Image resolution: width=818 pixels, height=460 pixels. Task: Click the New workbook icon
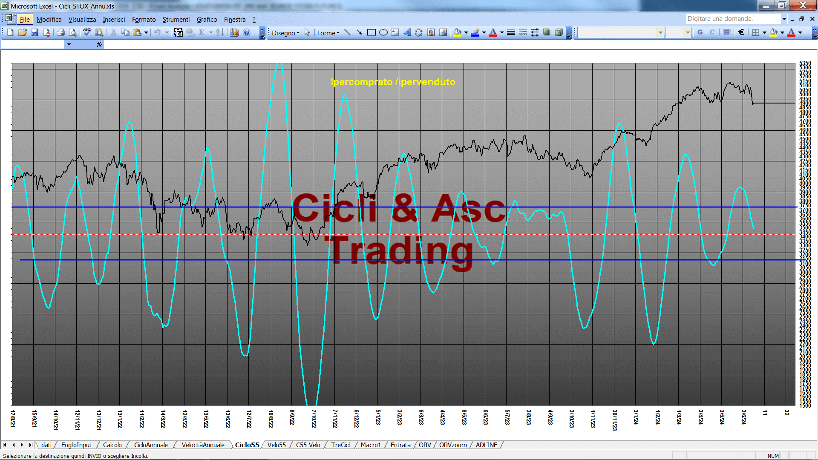tap(11, 32)
